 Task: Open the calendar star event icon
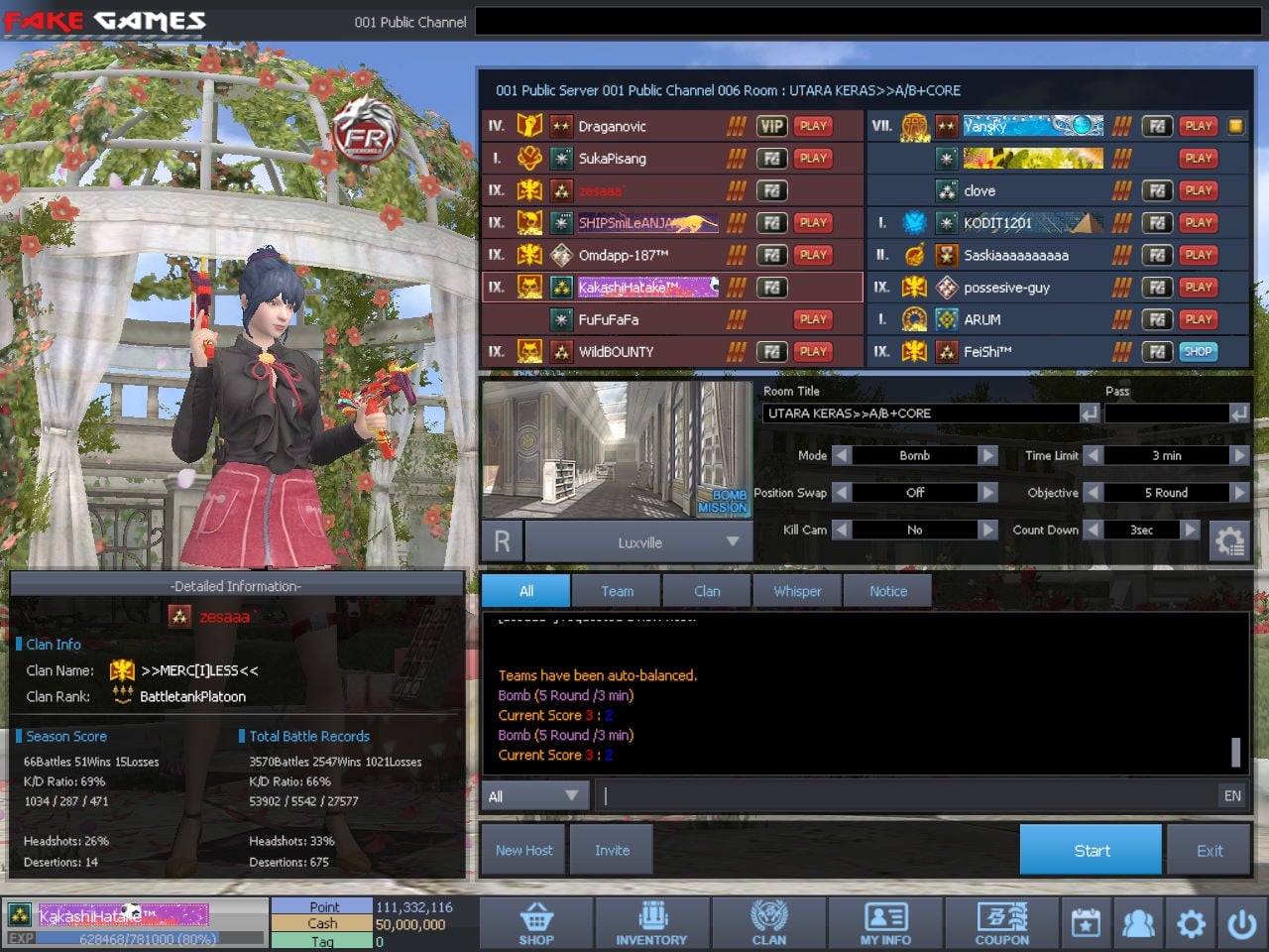(1086, 924)
